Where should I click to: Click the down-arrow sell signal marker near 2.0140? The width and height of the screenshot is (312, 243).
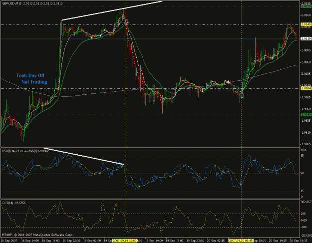(x=126, y=21)
